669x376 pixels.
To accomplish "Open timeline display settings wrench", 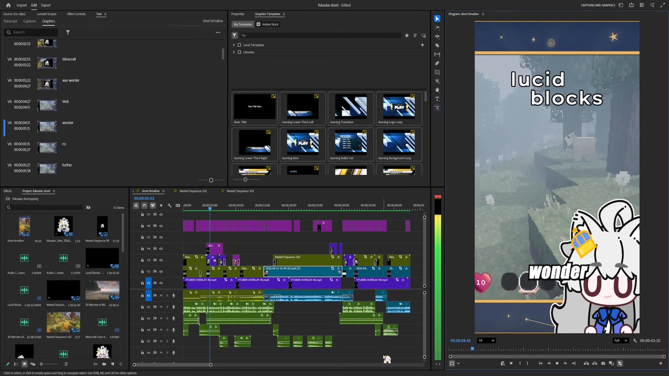I will pos(169,205).
